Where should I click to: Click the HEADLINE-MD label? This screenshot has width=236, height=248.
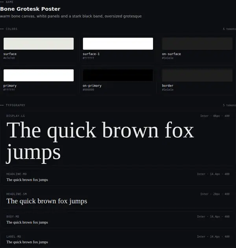(x=17, y=174)
